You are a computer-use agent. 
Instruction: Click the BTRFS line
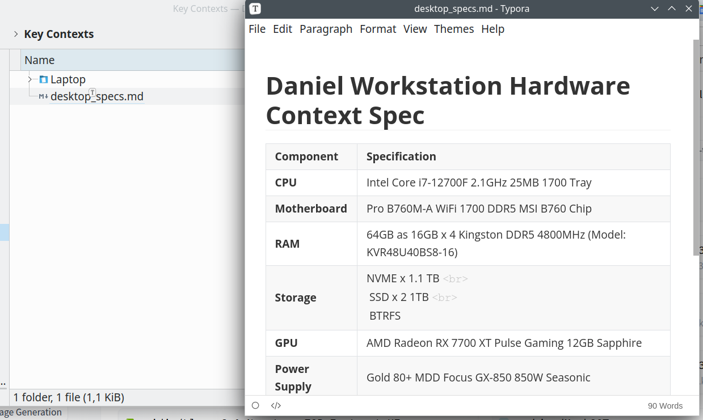point(385,316)
